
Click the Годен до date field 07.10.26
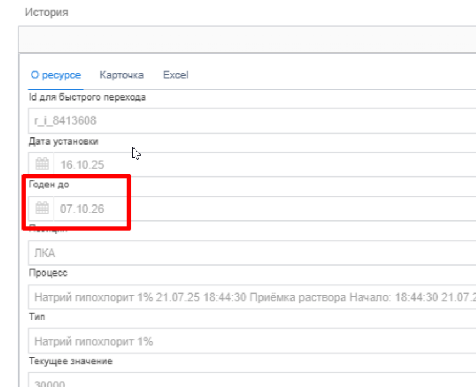[265, 208]
